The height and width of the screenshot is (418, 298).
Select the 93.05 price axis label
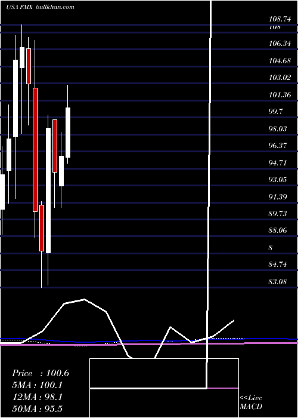(278, 179)
